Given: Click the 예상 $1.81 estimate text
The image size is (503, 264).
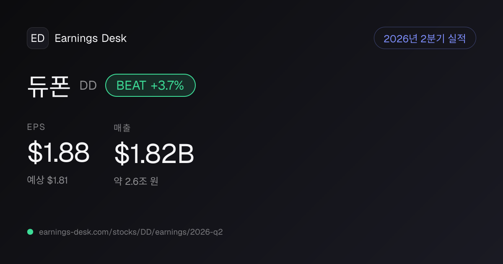Looking at the screenshot, I should tap(47, 180).
